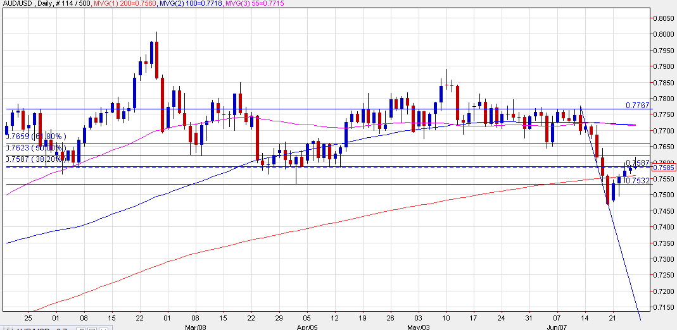The width and height of the screenshot is (677, 330).
Task: Select the 0.7659 (61.80%) Fibonacci level label
Action: tap(35, 136)
